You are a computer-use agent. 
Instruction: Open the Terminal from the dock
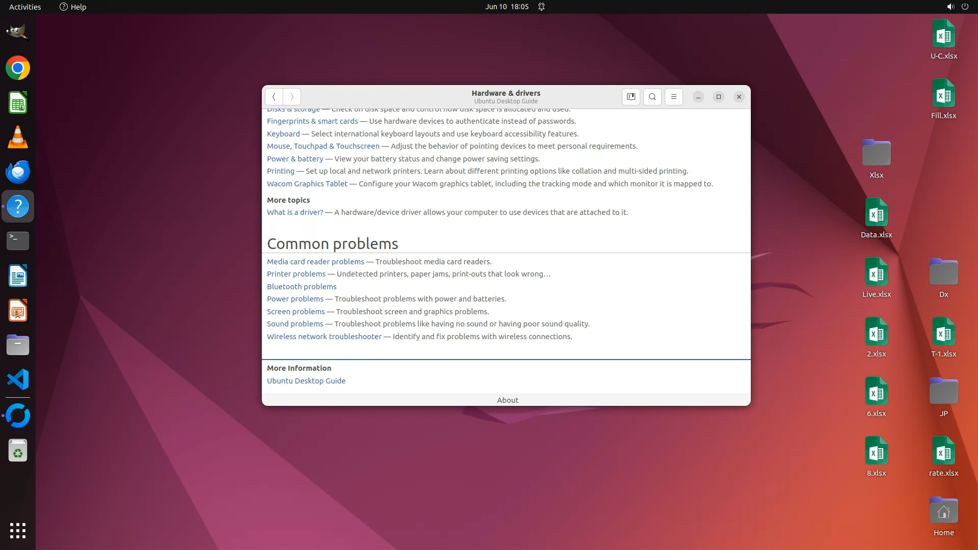pyautogui.click(x=18, y=240)
